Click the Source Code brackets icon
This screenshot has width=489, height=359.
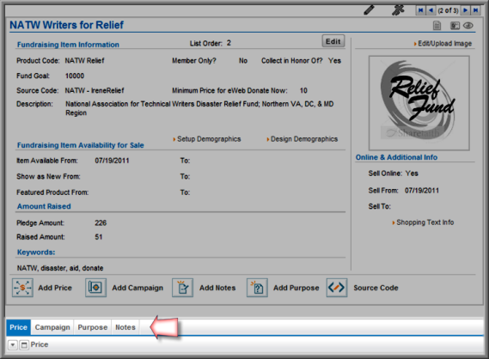click(x=337, y=288)
